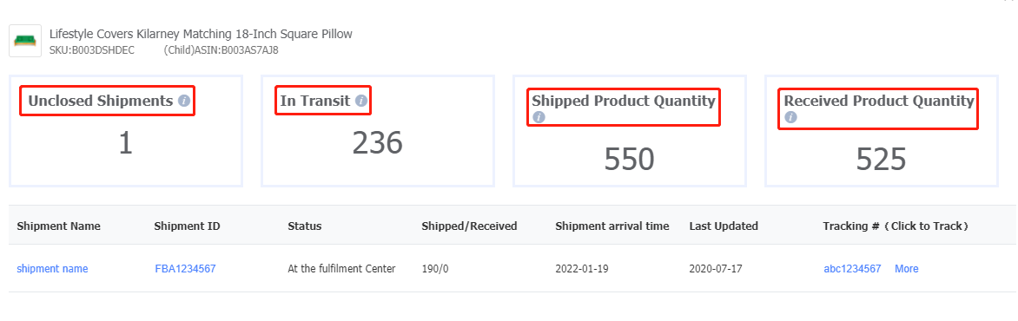Click the Status column header
The image size is (1018, 321).
[x=305, y=226]
